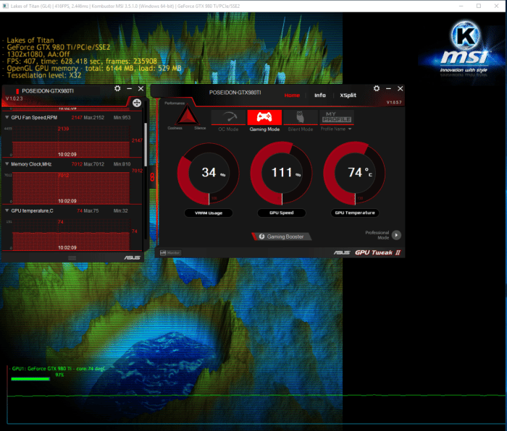Select Silent Mode owl icon

301,118
